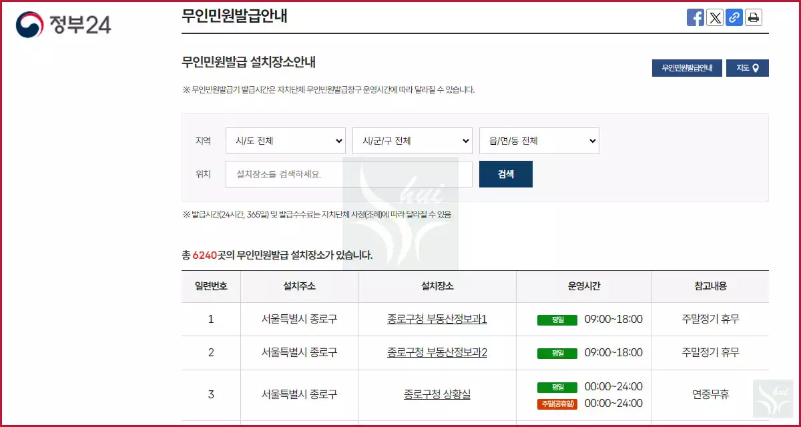The image size is (801, 427).
Task: Share the page via Facebook icon
Action: point(696,17)
